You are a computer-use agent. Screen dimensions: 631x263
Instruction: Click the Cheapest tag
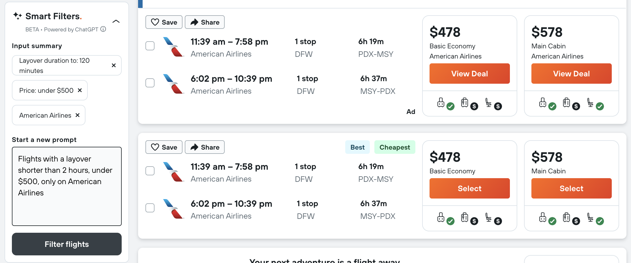pyautogui.click(x=395, y=147)
